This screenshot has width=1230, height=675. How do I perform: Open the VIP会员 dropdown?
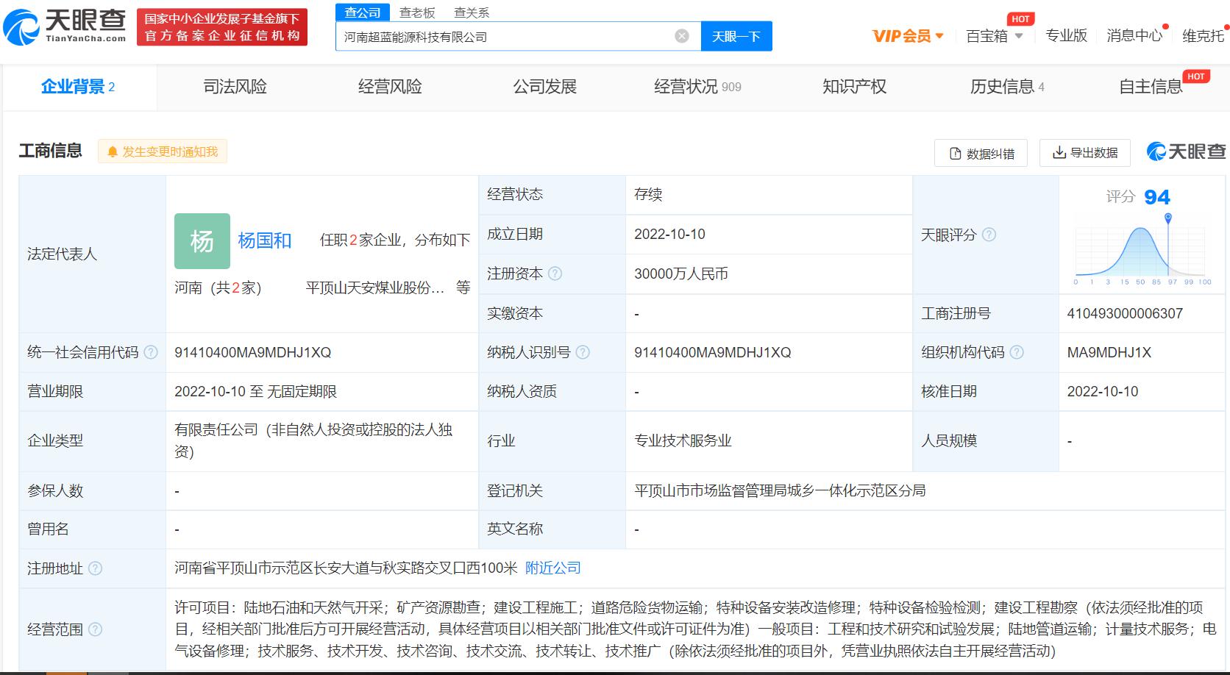(908, 35)
